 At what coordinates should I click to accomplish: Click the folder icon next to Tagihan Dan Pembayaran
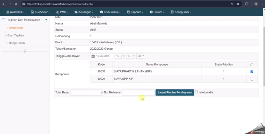click(x=4, y=20)
